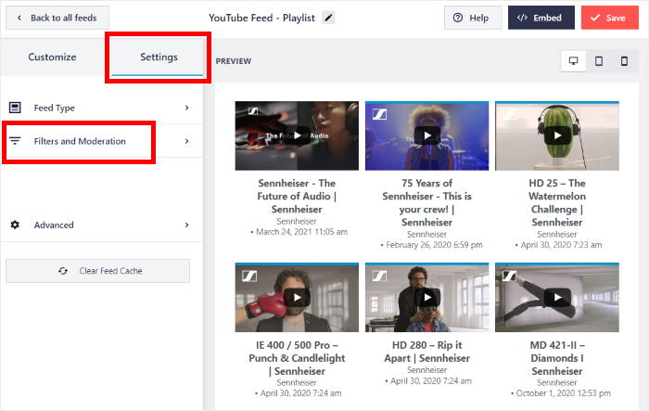This screenshot has height=411, width=649.
Task: Expand the Feed Type chevron
Action: tap(186, 108)
